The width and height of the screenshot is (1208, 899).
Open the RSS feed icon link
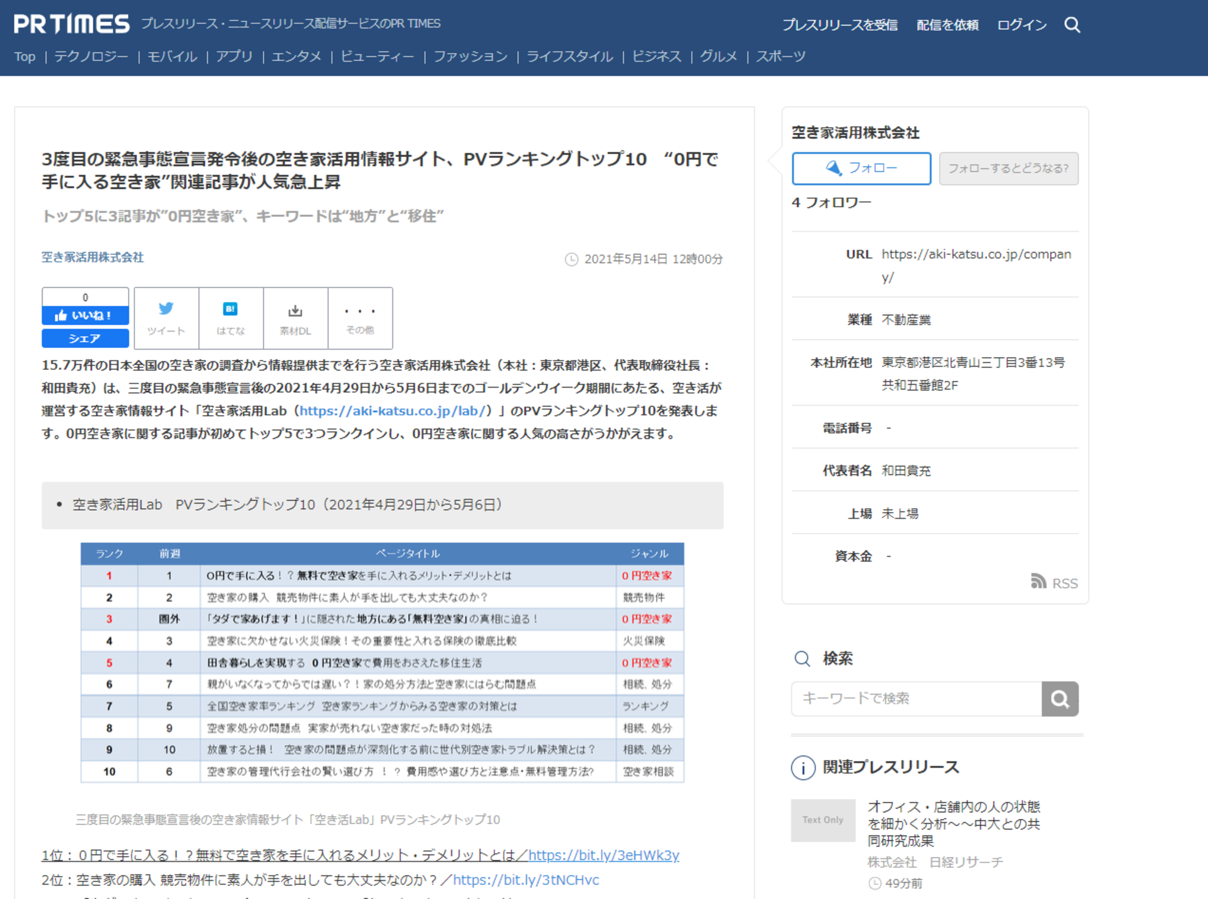pyautogui.click(x=1054, y=582)
